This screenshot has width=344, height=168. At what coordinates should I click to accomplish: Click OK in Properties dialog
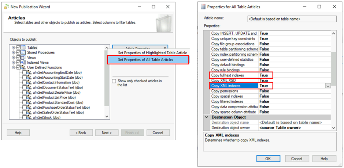point(268,159)
